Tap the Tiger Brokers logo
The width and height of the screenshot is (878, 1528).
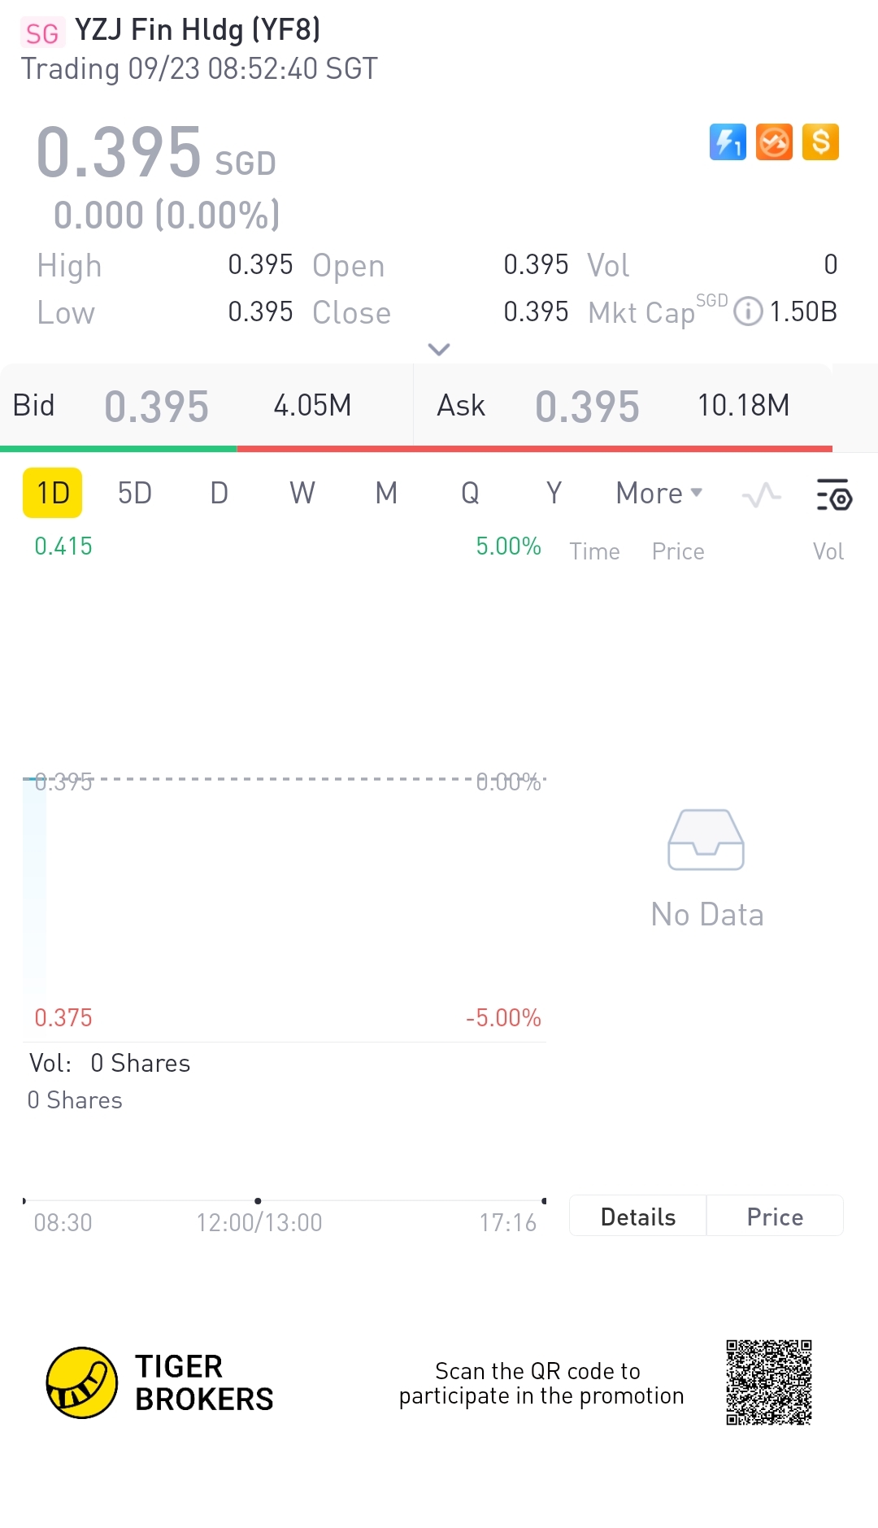82,1382
